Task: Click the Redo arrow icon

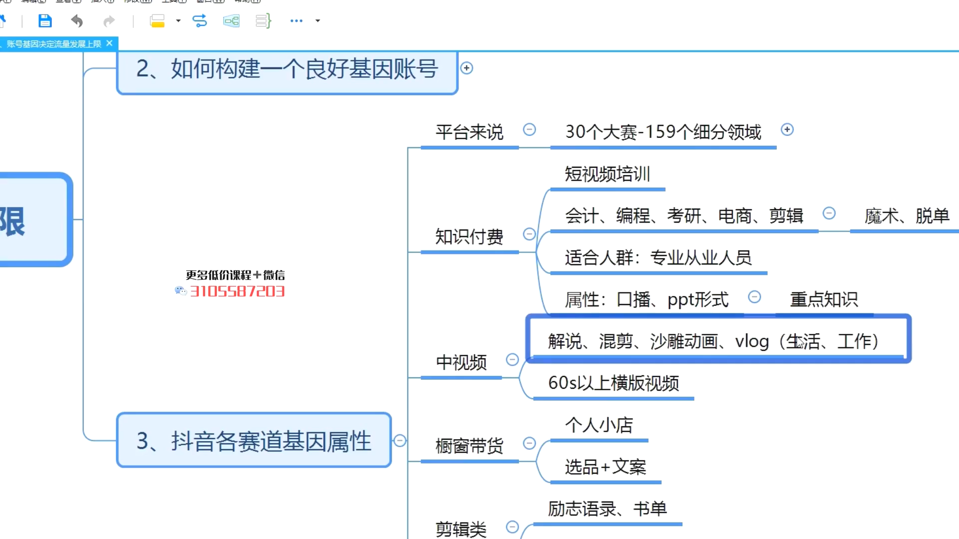Action: (109, 21)
